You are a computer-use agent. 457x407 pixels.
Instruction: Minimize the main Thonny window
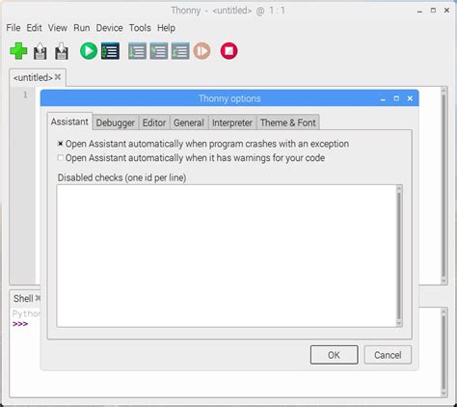point(419,11)
